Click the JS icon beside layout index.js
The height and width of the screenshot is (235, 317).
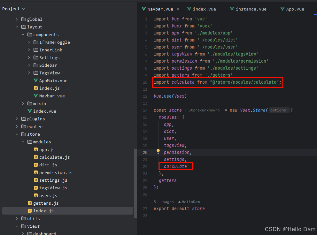[36, 88]
